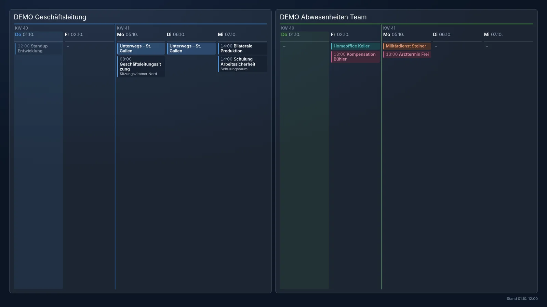The image size is (547, 307).
Task: Select KW 40 label in Abwesenheiten Team calendar
Action: [288, 28]
